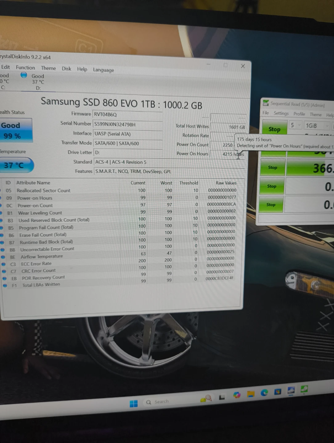Image resolution: width=334 pixels, height=443 pixels.
Task: Open the Language menu
Action: 104,70
